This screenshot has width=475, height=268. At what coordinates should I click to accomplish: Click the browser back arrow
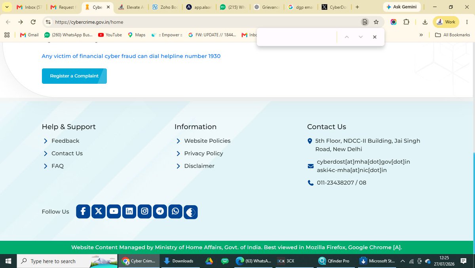(x=8, y=22)
